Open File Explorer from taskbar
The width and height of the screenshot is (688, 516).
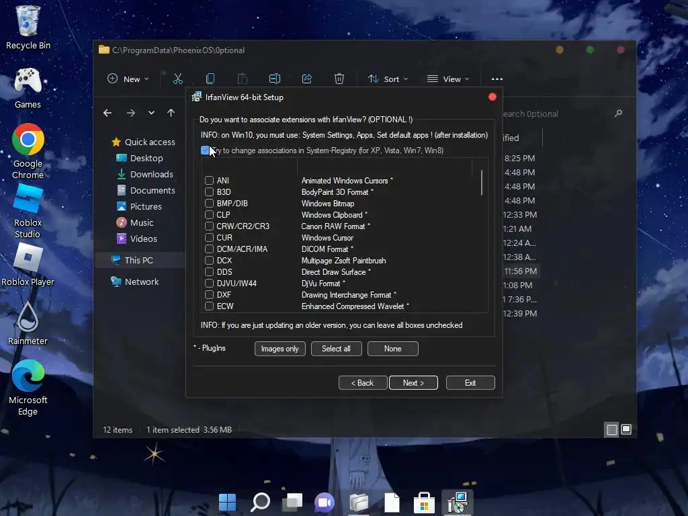[359, 503]
